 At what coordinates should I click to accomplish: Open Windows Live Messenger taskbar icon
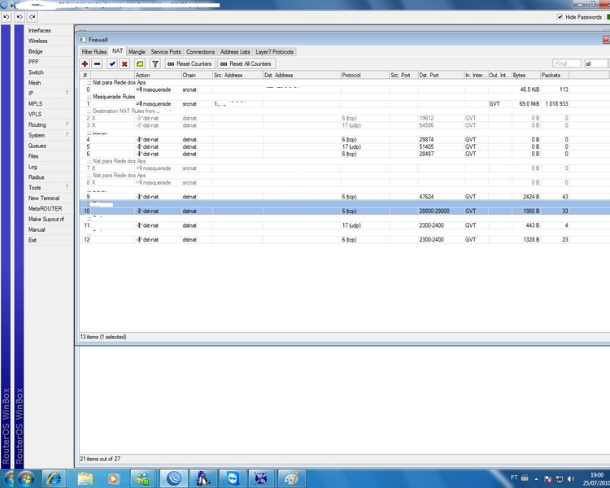coord(142,479)
